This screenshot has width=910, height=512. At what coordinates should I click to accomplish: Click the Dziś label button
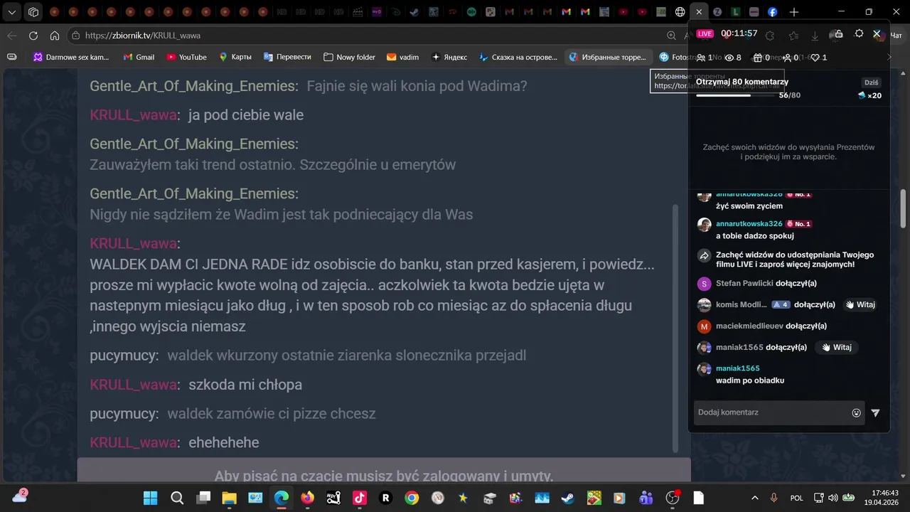(871, 82)
